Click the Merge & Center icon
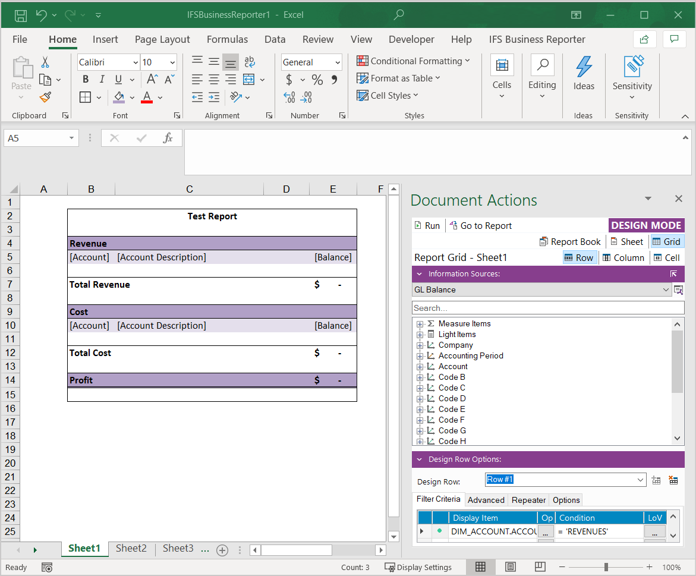Screen dimensions: 696x576 point(249,80)
